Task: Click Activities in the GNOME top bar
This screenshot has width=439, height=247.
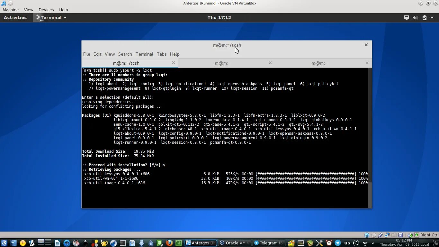Action: [x=15, y=18]
